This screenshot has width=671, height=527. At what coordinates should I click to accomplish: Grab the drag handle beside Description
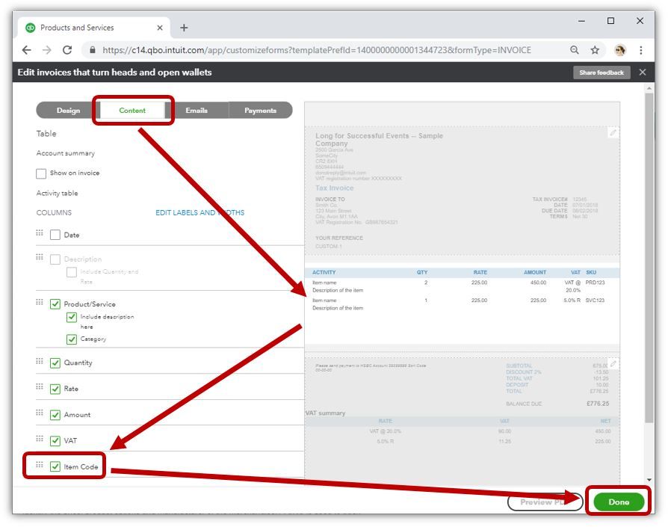(x=40, y=257)
